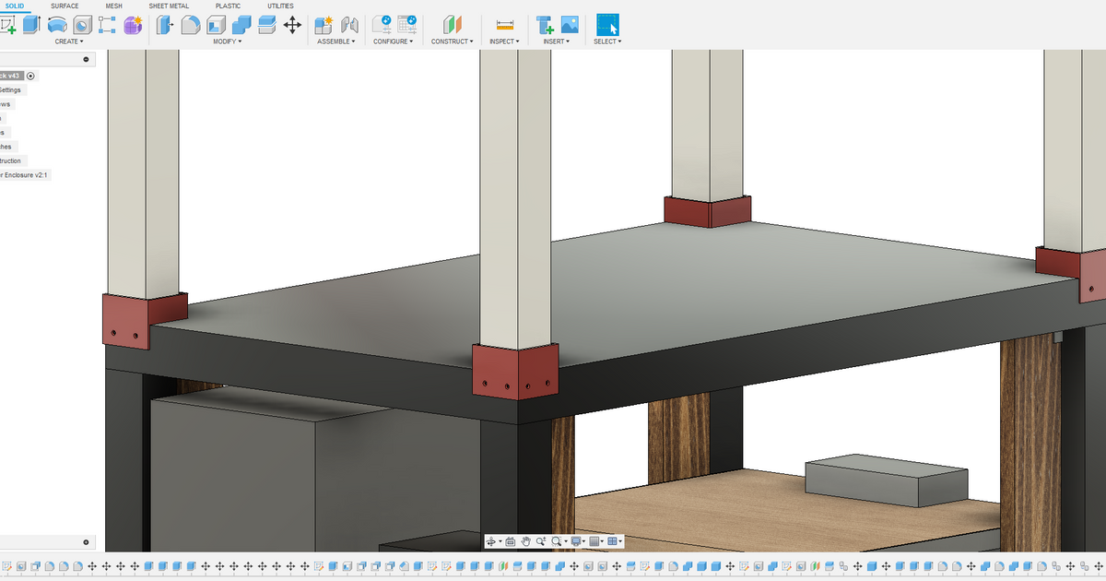
Task: Click the Look At navigation icon
Action: (x=510, y=541)
